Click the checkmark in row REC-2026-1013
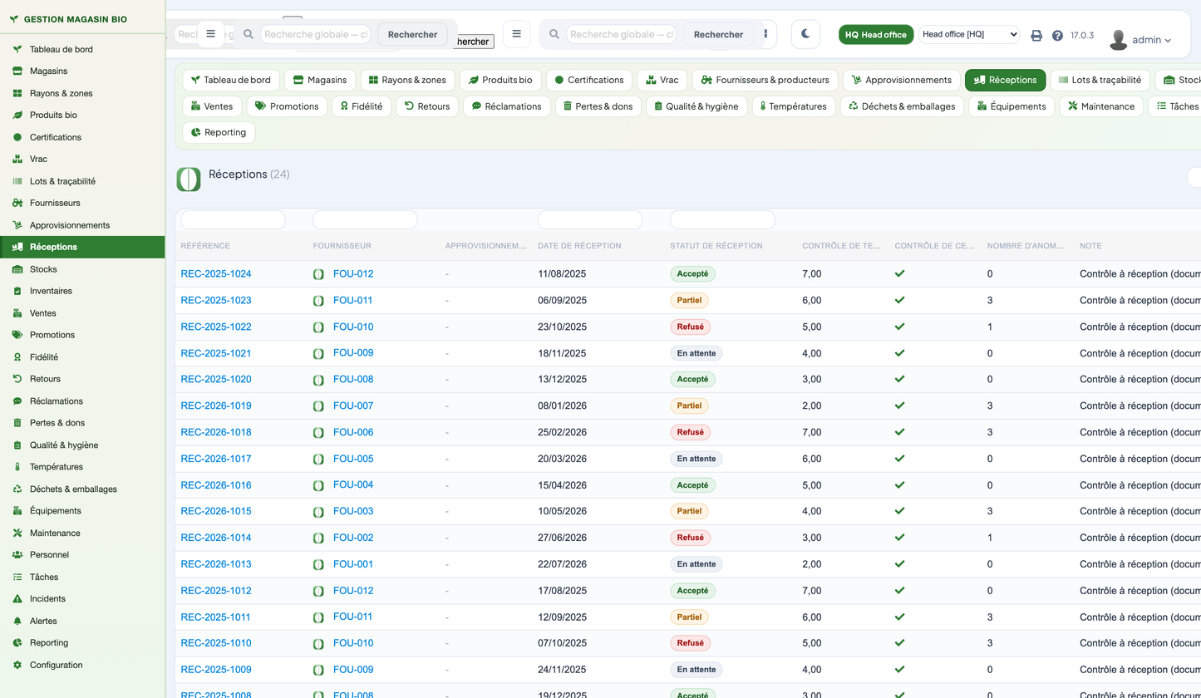This screenshot has height=698, width=1201. click(900, 564)
